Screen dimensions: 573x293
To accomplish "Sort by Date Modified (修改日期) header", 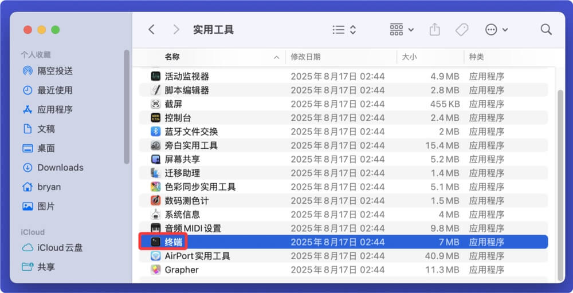I will 305,57.
